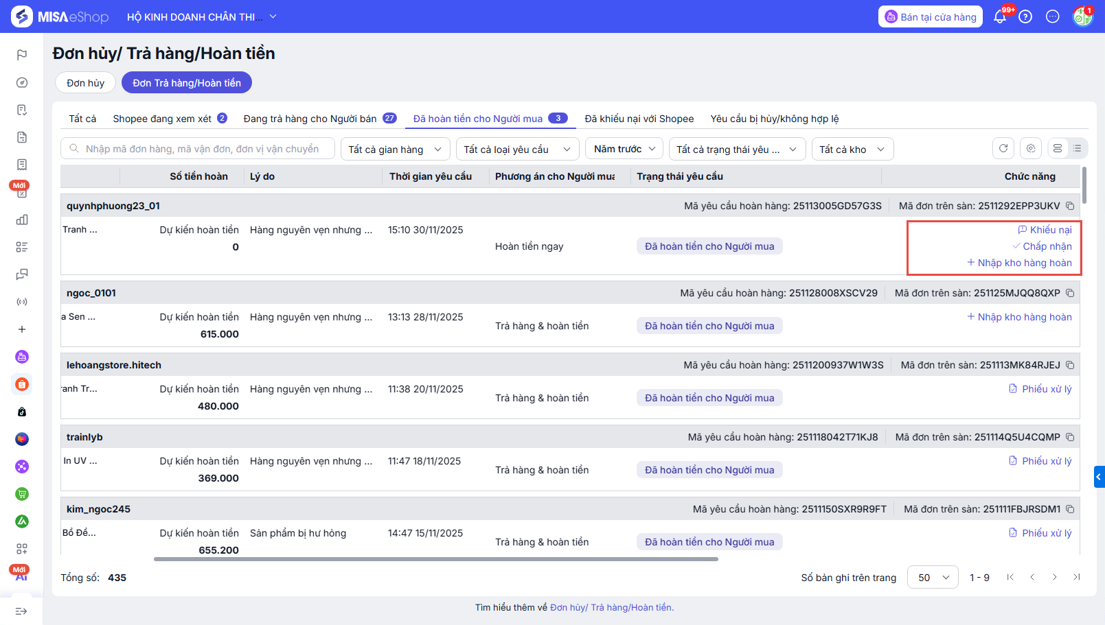This screenshot has height=625, width=1105.
Task: Copy order code 2511292EPP3UKV
Action: tap(1070, 206)
